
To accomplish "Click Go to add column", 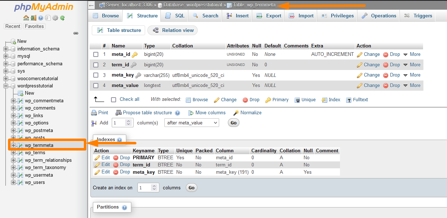I will coord(233,123).
